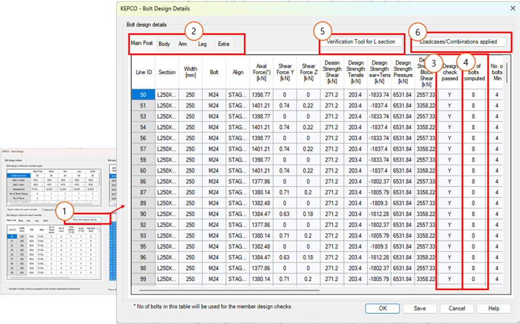Open Verification Tool for L section
This screenshot has width=520, height=324.
pos(361,42)
